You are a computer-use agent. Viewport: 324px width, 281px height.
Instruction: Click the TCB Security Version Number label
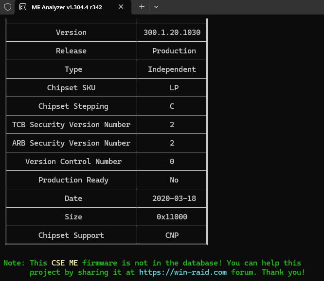(x=71, y=125)
